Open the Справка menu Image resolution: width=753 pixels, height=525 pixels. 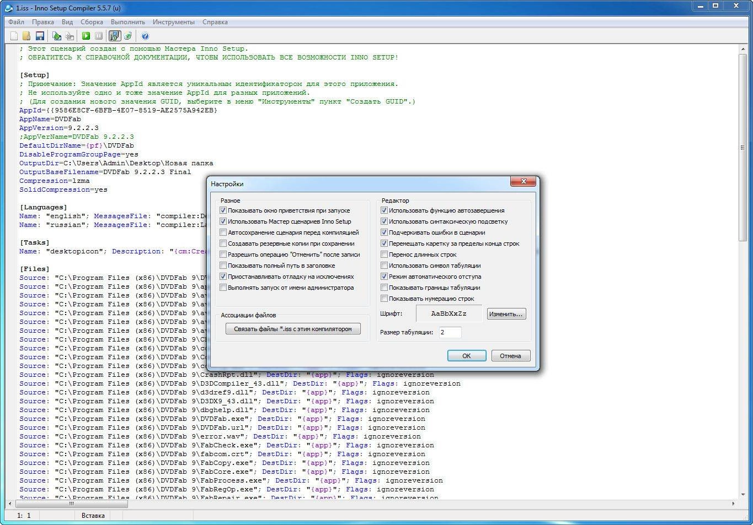pos(215,22)
